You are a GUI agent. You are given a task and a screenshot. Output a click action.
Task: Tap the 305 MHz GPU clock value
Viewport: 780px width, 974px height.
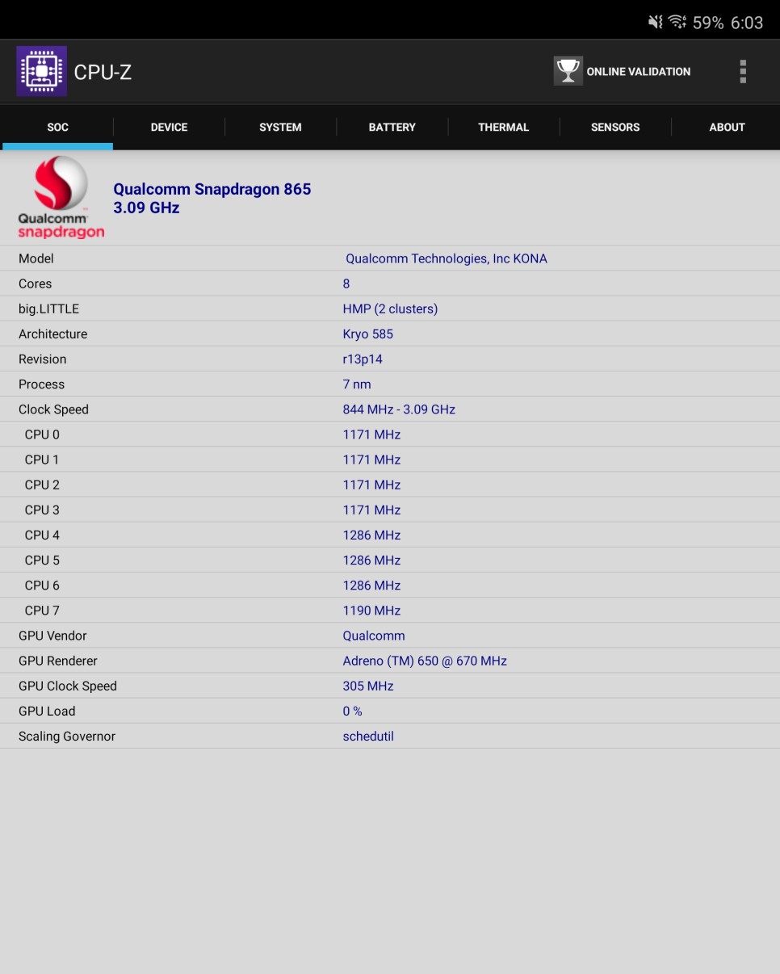(x=368, y=686)
